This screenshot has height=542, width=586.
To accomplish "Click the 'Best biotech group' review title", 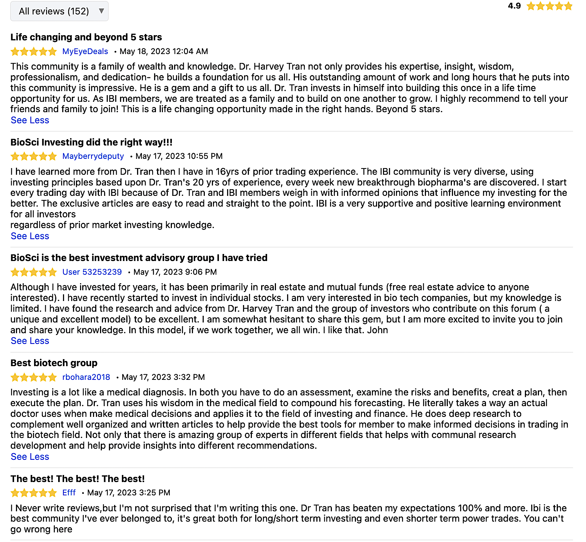I will (54, 363).
